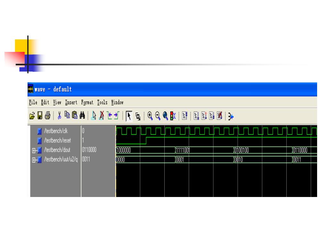This screenshot has width=328, height=246.
Task: Click the blue arrow icon at toolbar end
Action: tap(231, 117)
